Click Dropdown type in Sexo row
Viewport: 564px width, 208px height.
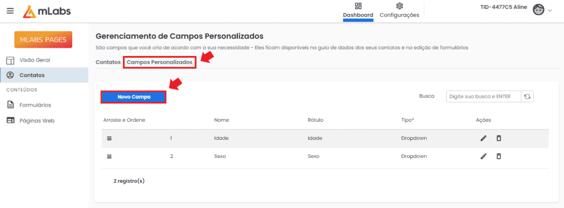coord(414,156)
